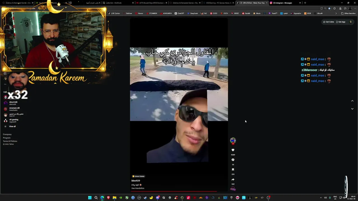Click the Green Screen effect tag
Image resolution: width=358 pixels, height=201 pixels.
[x=138, y=176]
